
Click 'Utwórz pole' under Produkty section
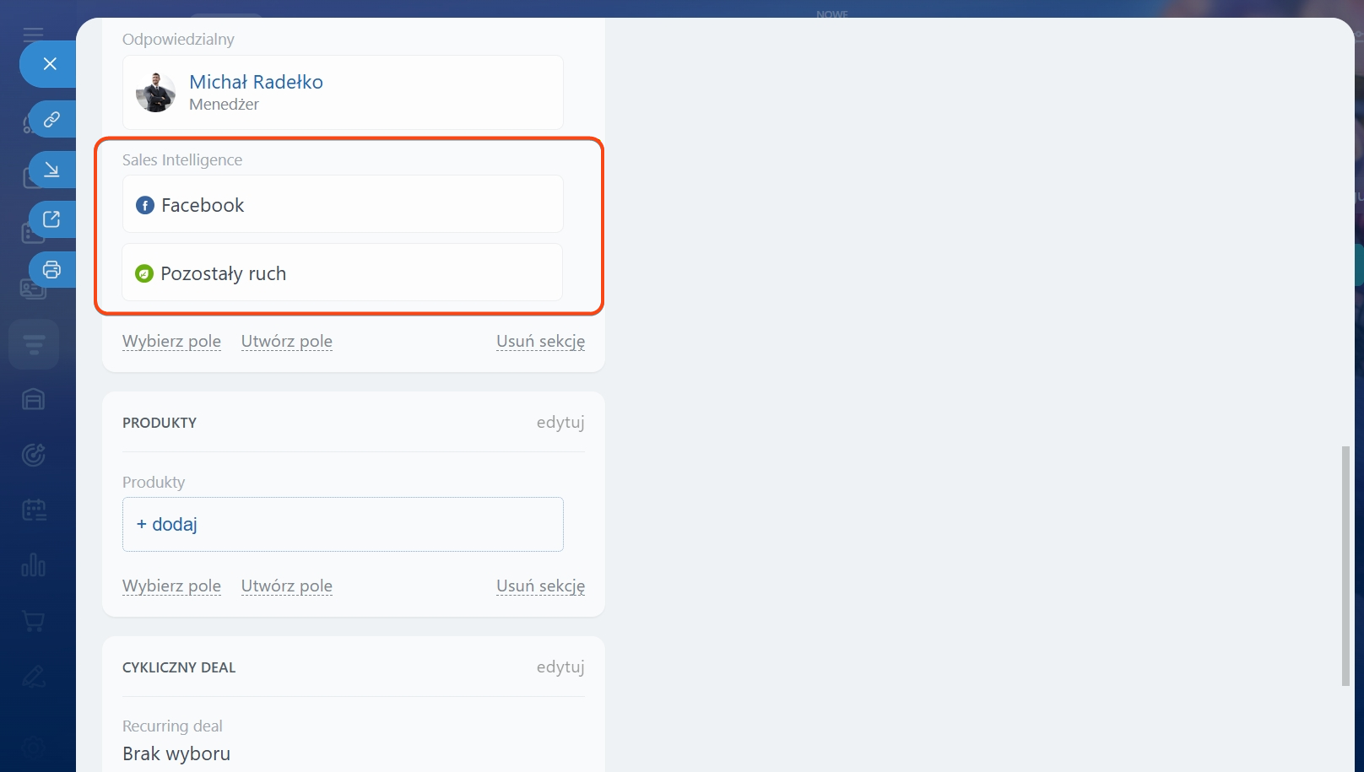286,586
